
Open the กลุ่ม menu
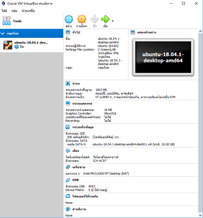[14, 11]
